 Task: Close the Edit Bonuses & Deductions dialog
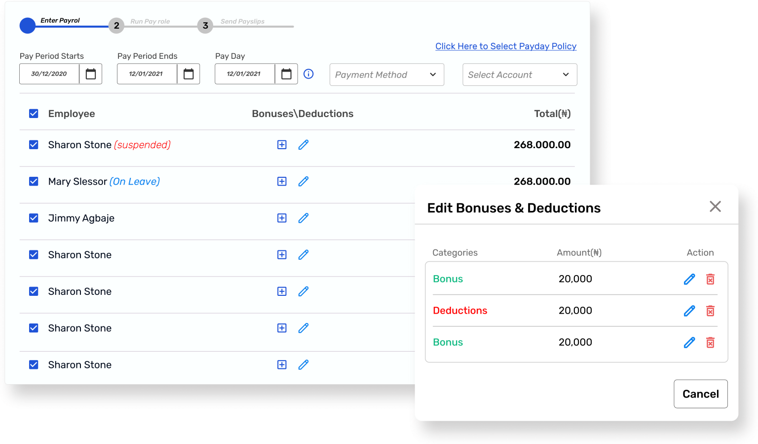pos(715,206)
